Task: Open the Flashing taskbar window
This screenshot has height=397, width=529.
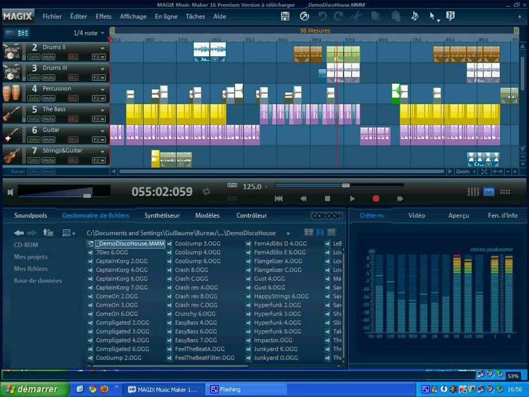Action: pyautogui.click(x=246, y=389)
